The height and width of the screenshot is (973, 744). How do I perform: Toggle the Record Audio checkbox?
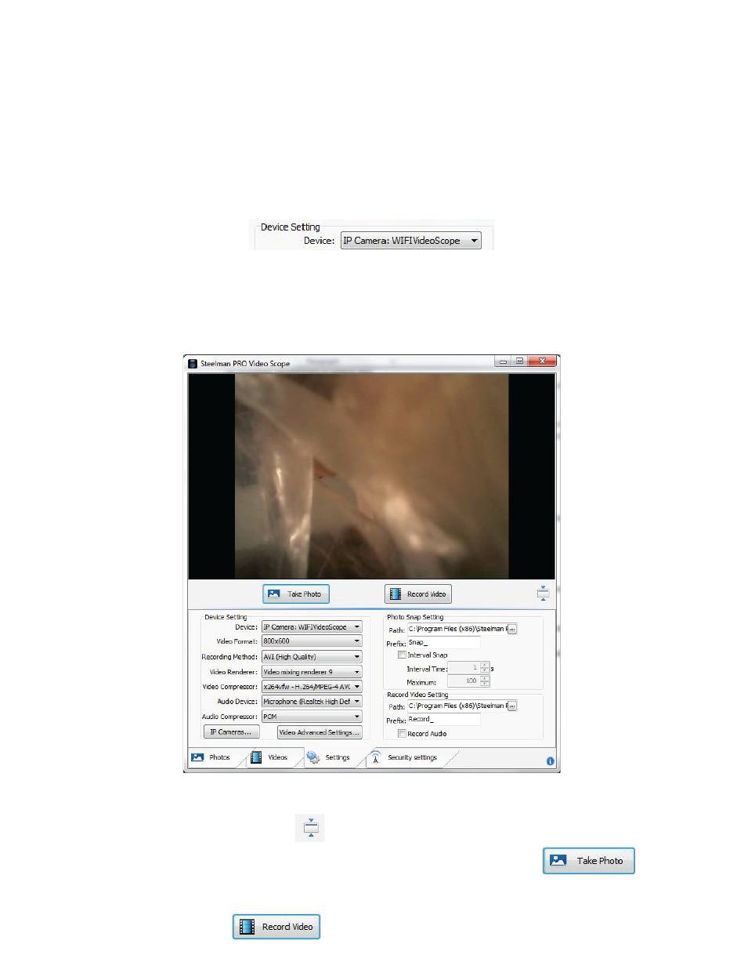tap(403, 733)
